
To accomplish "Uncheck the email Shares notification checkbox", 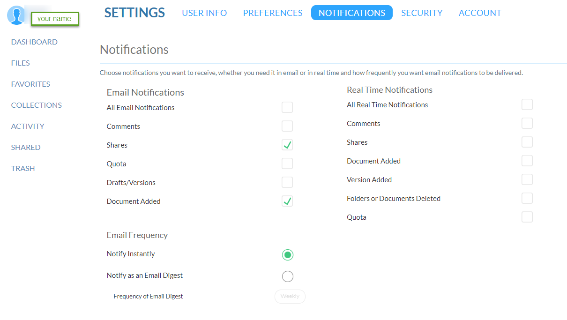I will [287, 145].
